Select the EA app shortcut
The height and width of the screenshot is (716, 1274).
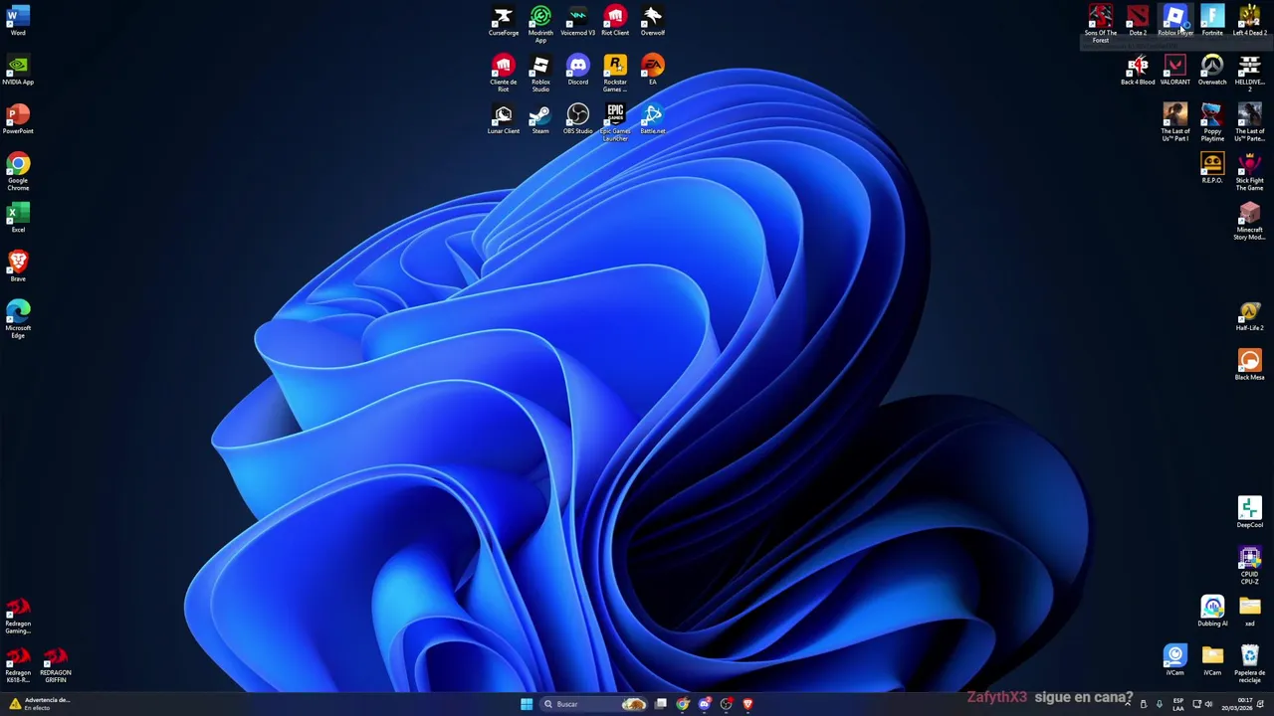652,71
